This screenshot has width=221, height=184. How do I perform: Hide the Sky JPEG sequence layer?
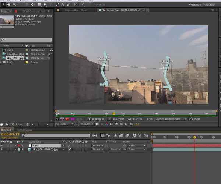[x=2, y=149]
